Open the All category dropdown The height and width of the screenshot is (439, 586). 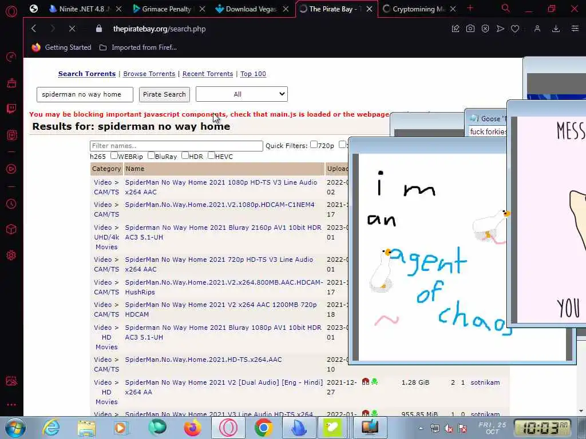point(242,94)
